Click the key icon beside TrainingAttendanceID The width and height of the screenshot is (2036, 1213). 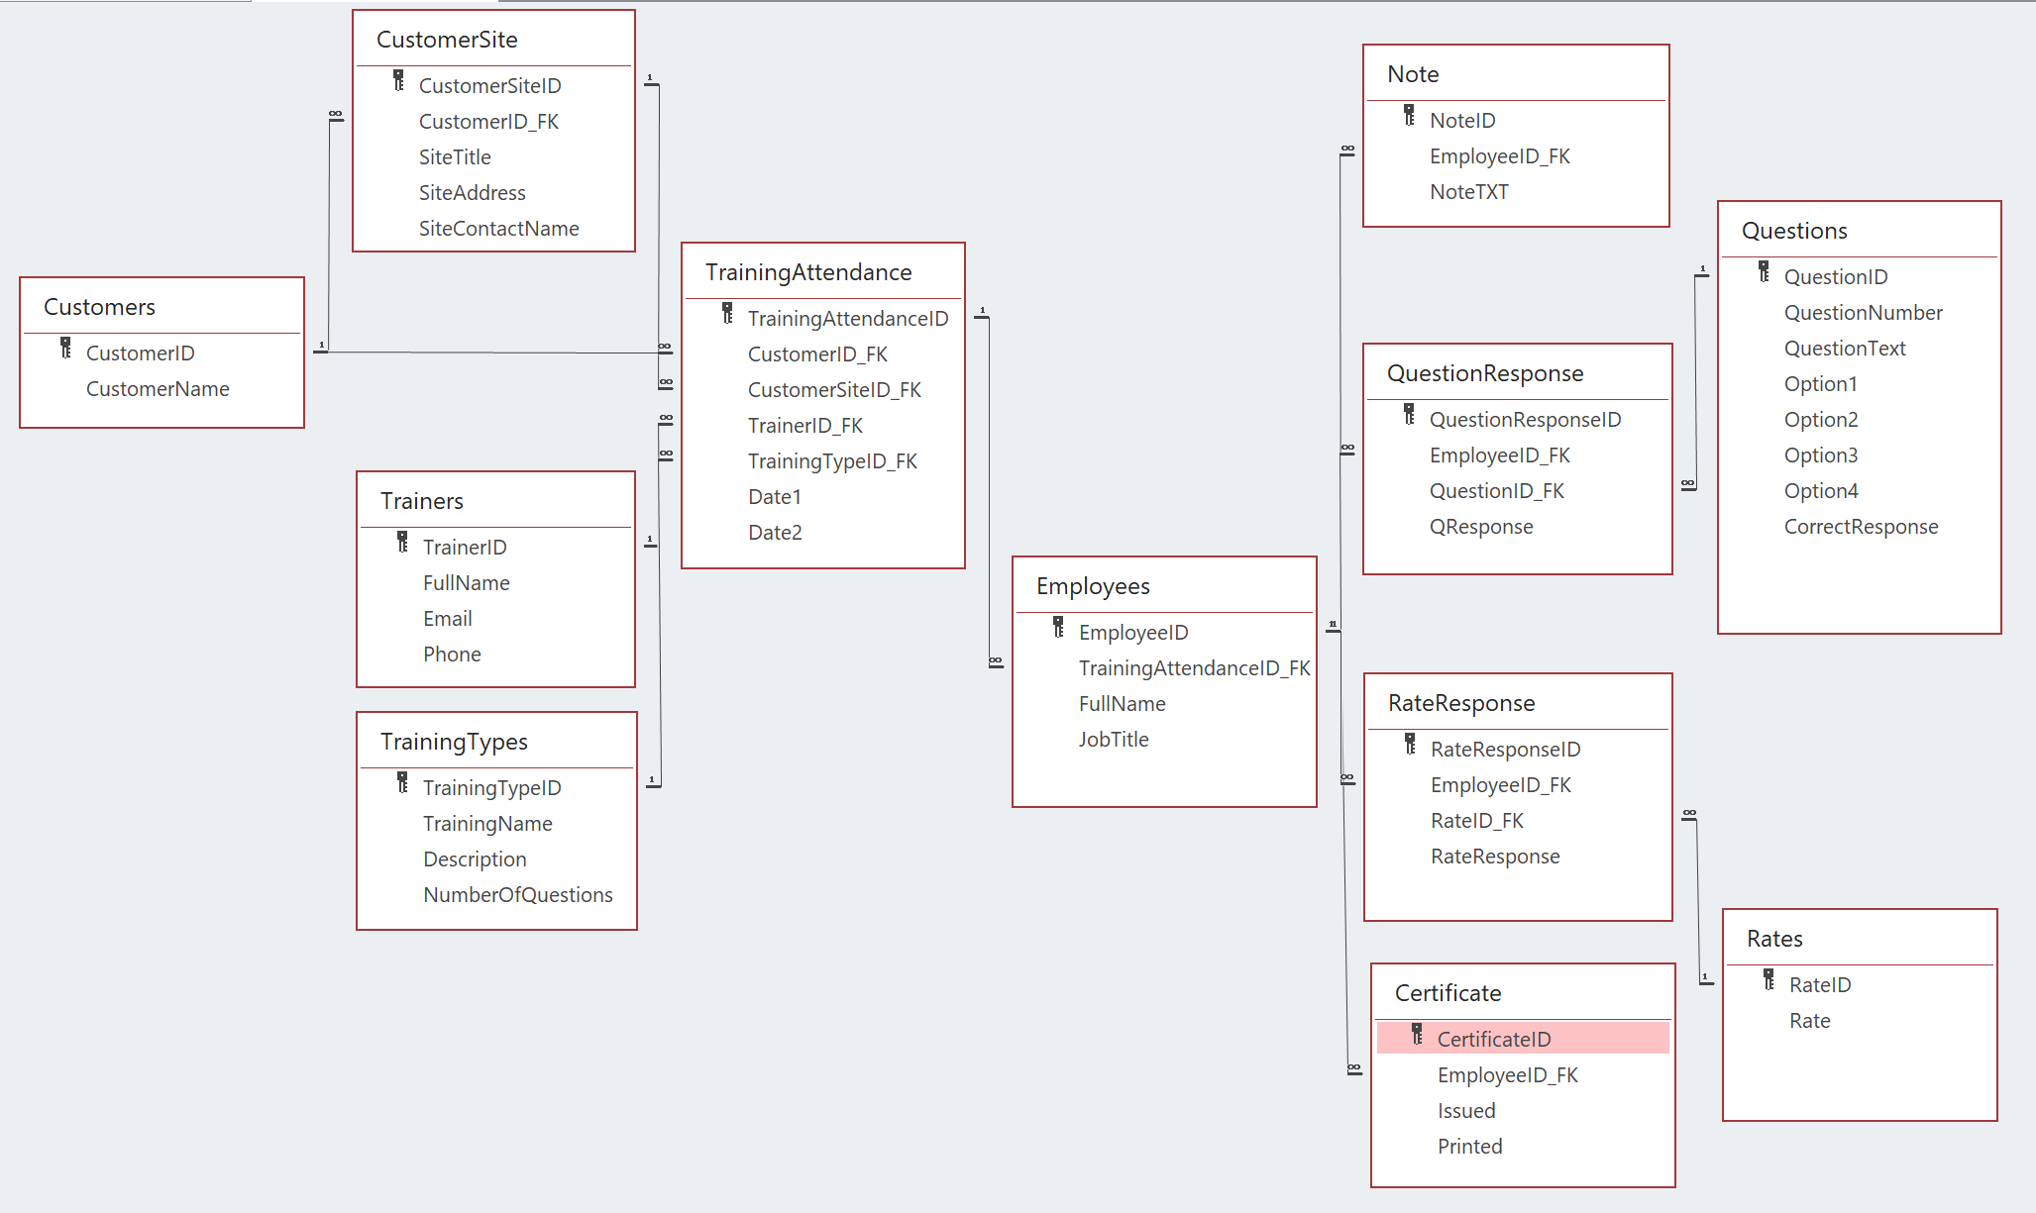pyautogui.click(x=727, y=314)
